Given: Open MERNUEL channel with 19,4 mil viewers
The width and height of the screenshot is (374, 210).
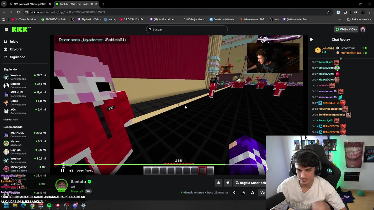Looking at the screenshot, I should pyautogui.click(x=25, y=94).
